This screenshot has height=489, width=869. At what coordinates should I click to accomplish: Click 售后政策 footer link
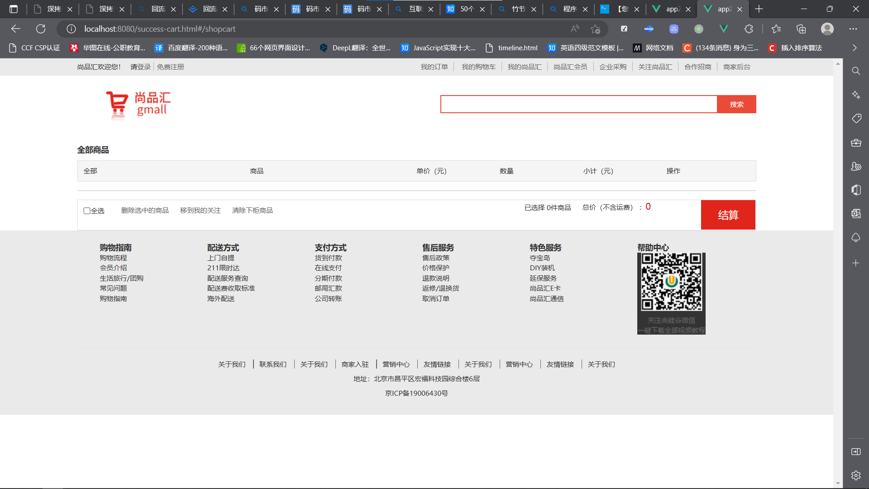click(436, 258)
